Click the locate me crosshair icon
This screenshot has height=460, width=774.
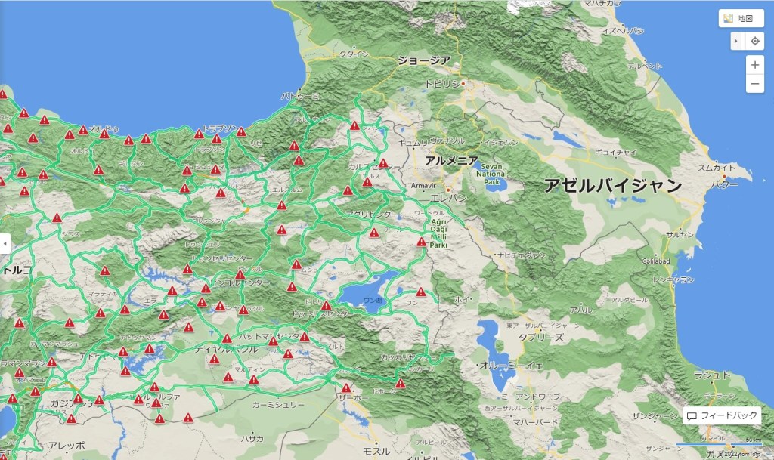click(755, 41)
